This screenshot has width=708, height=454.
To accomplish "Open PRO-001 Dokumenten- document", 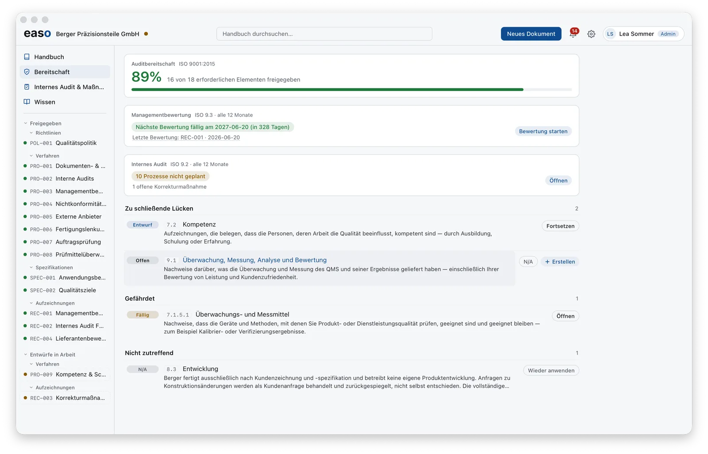I will (x=65, y=166).
